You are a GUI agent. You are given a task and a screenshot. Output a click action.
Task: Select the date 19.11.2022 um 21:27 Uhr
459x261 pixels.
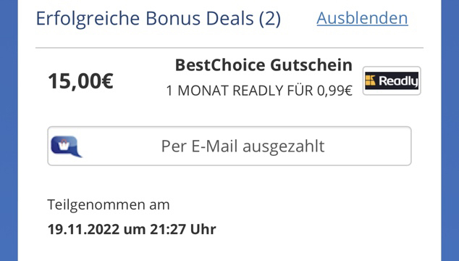pyautogui.click(x=132, y=229)
